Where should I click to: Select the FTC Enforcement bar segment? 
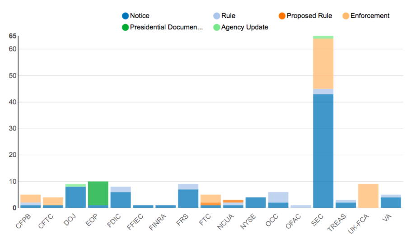211,199
